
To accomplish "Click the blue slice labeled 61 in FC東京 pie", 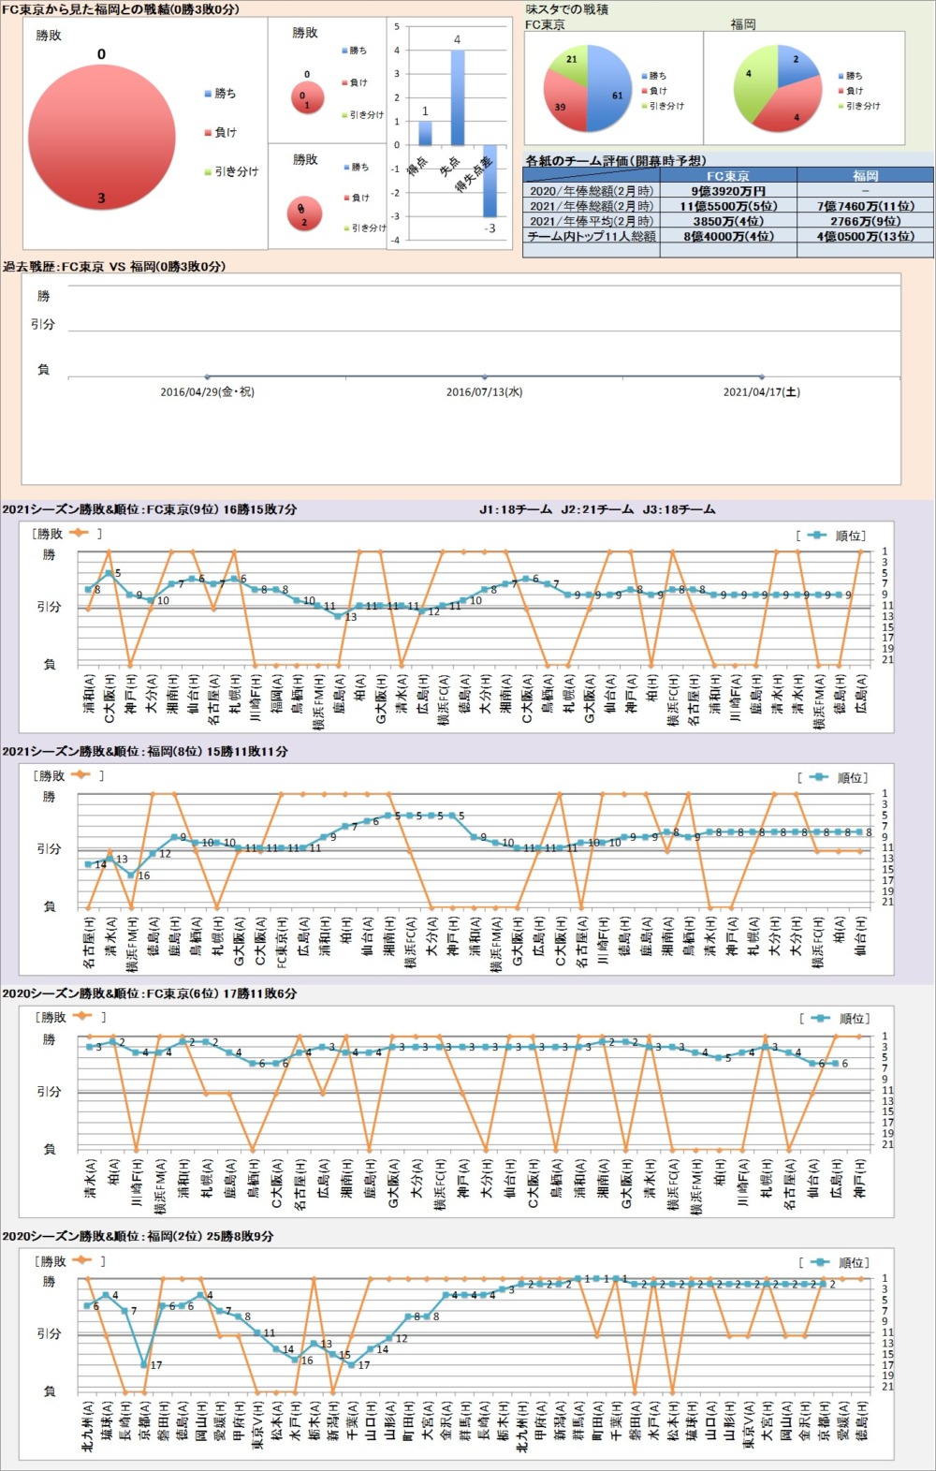I will coord(609,89).
